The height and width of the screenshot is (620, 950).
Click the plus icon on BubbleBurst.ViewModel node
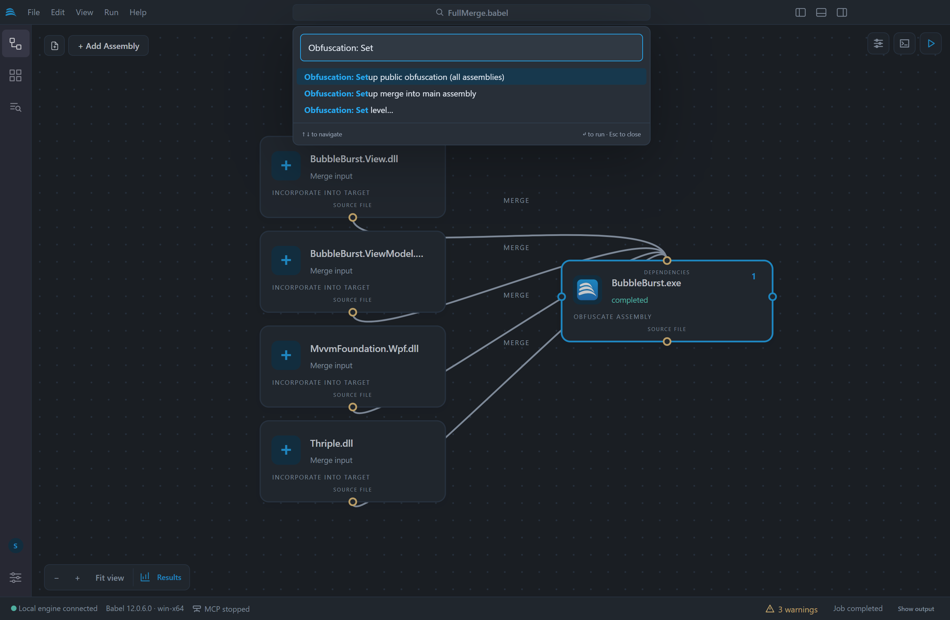[286, 260]
